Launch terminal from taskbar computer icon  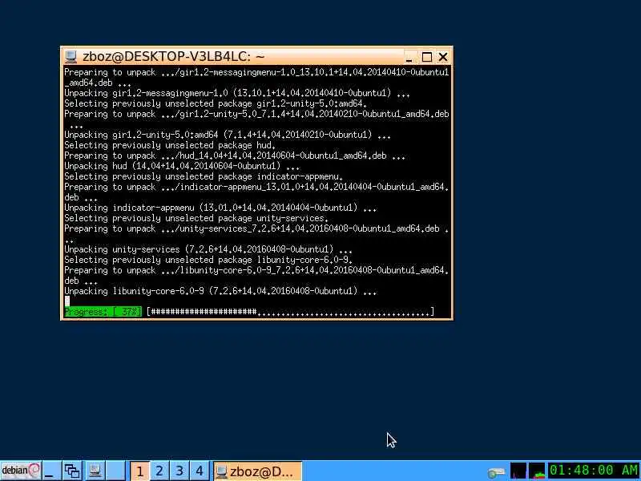pos(95,471)
